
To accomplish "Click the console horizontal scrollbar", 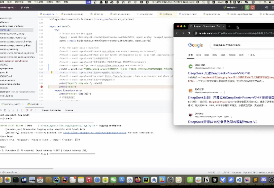I will coord(26,169).
